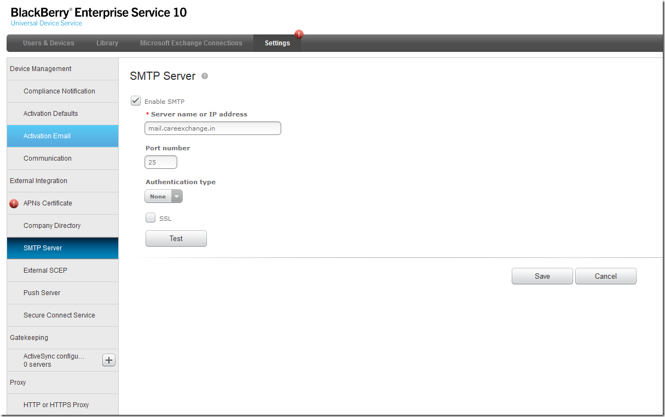This screenshot has width=665, height=417.
Task: Open Microsoft Exchange Connections tab
Action: click(x=191, y=43)
